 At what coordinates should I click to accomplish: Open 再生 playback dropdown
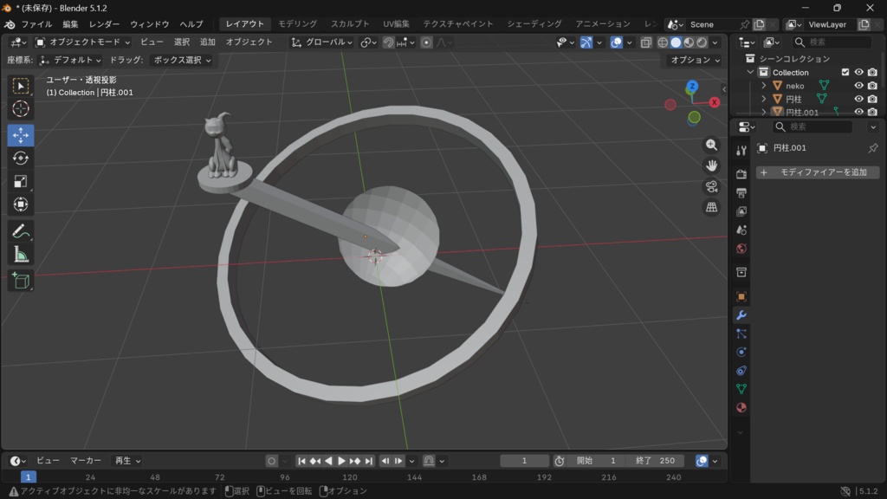pos(127,461)
